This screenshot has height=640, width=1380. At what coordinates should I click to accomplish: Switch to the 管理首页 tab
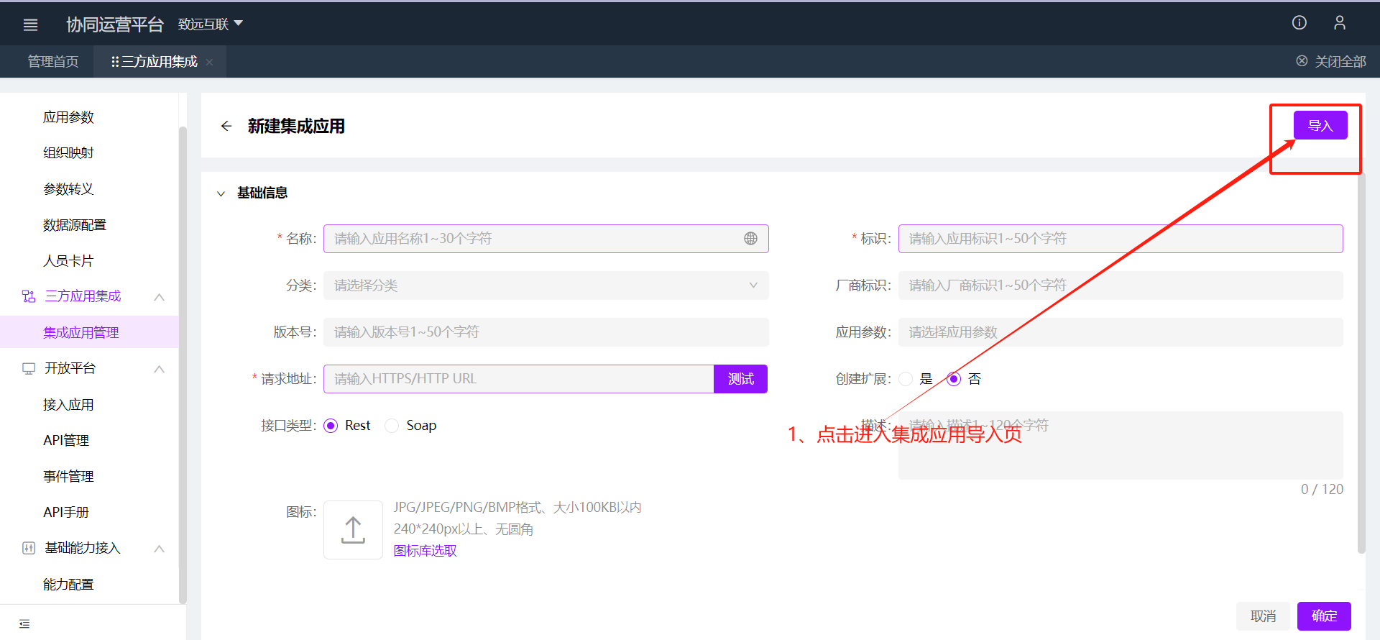click(53, 62)
